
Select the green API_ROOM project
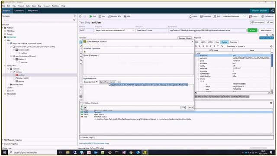(11, 37)
